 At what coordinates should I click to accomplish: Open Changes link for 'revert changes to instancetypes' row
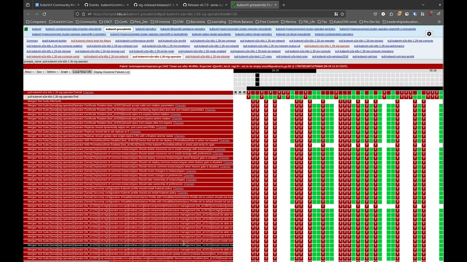[191, 171]
